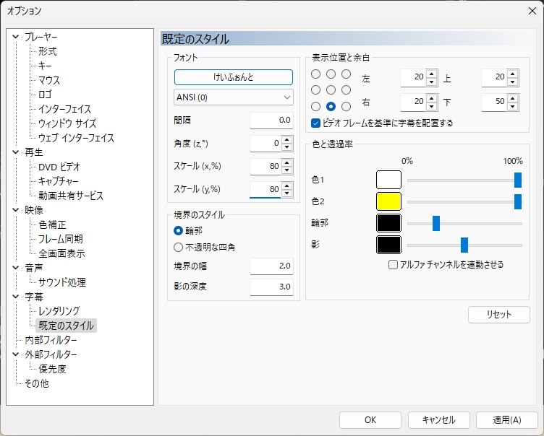The height and width of the screenshot is (436, 544).
Task: Open 色補正 settings page
Action: tap(52, 224)
